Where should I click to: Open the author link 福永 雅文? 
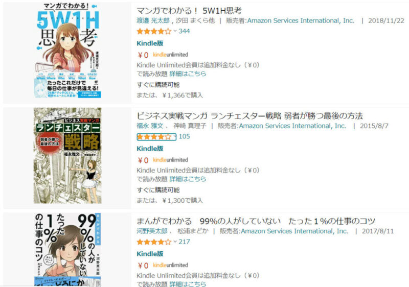pos(150,126)
